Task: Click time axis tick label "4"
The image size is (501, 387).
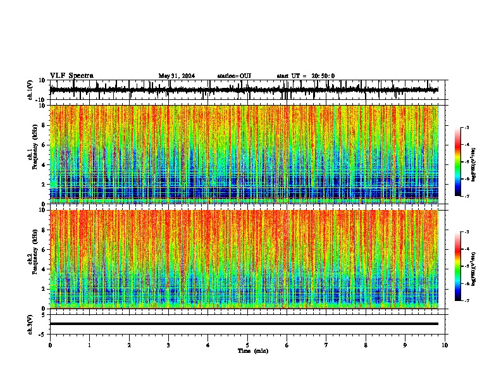Action: [208, 345]
